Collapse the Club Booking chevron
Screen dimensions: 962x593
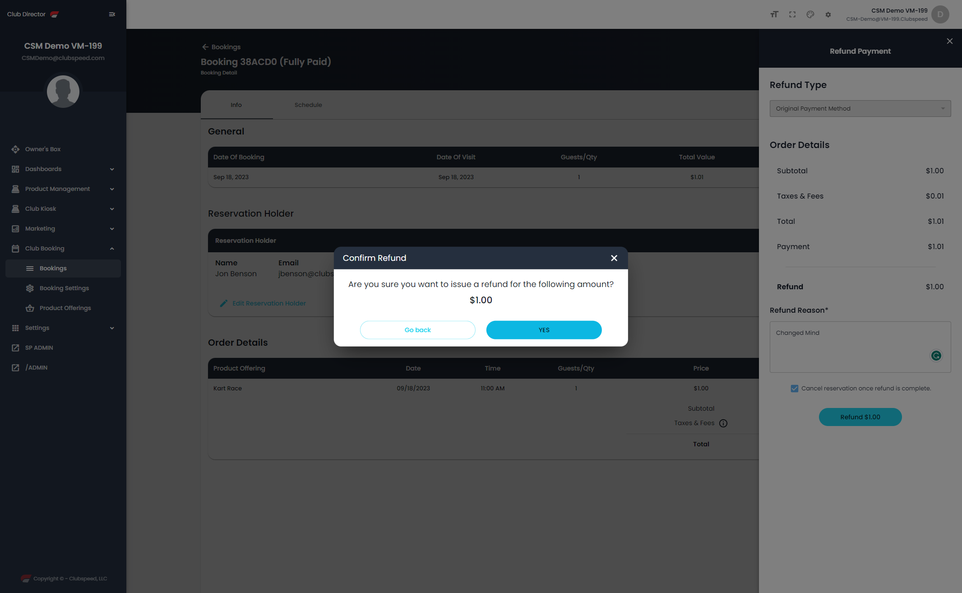pyautogui.click(x=112, y=249)
